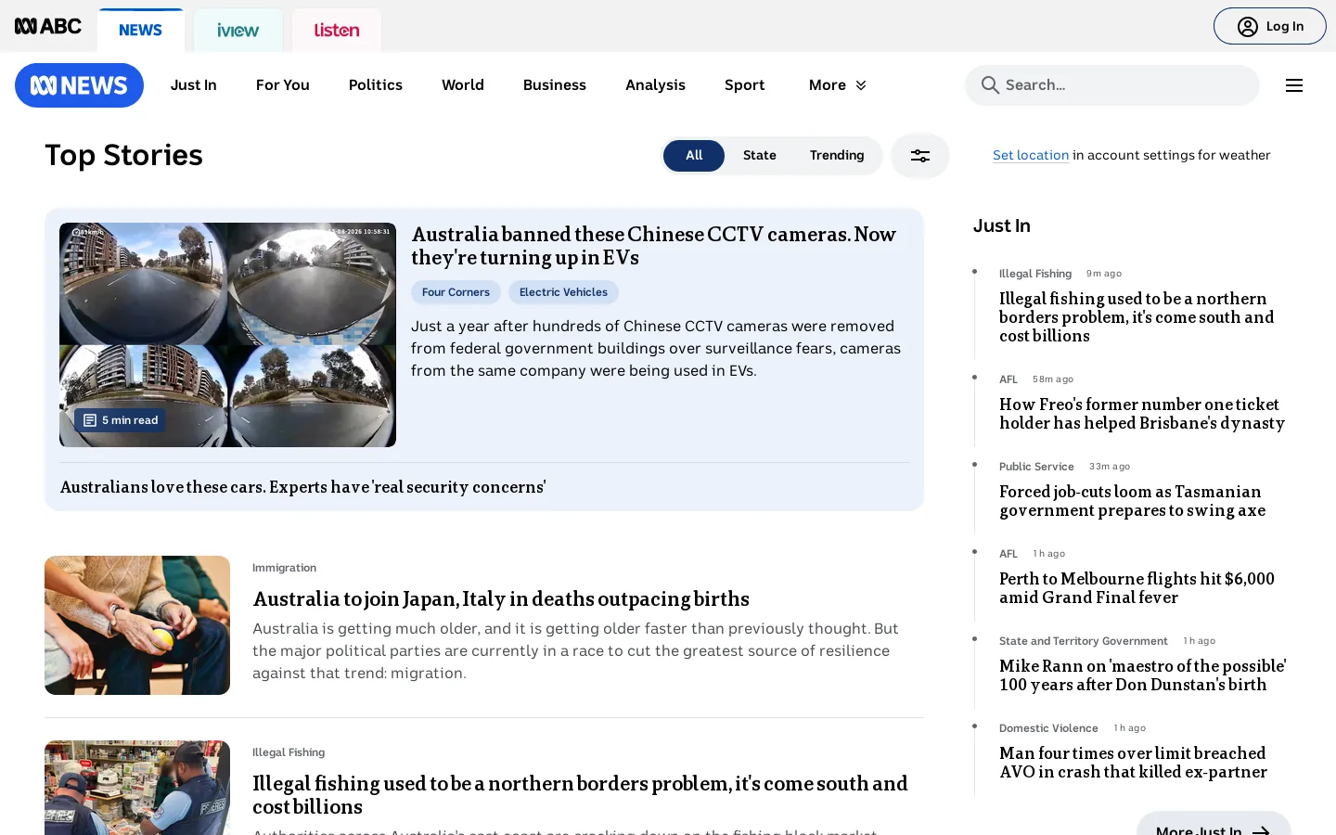This screenshot has height=835, width=1336.
Task: Click the account icon beside Log In
Action: 1248,27
